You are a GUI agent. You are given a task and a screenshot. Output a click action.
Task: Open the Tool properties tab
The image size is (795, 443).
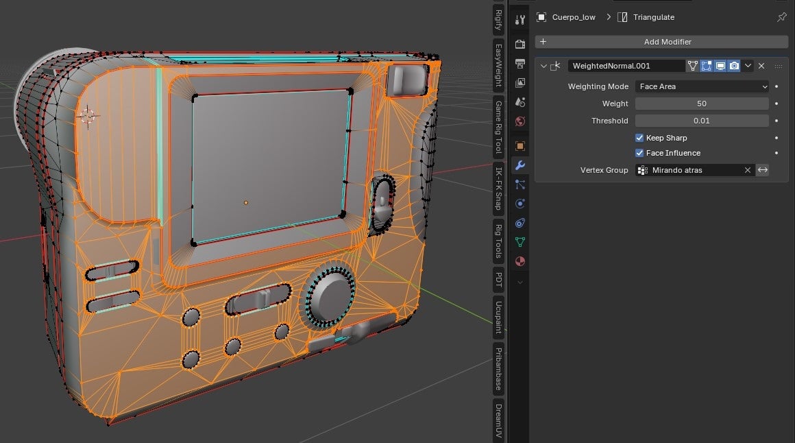pyautogui.click(x=520, y=20)
